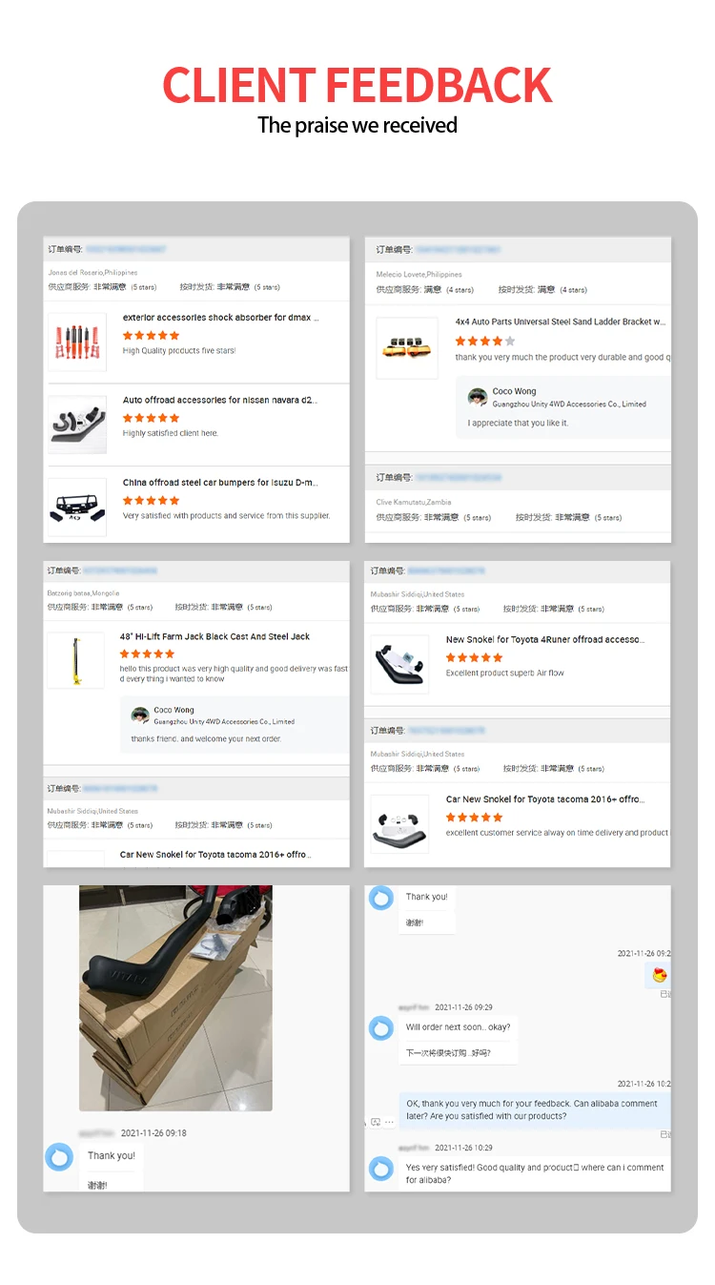Screen dimensions: 715x1285
Task: Open the snorkel box photo in chat
Action: click(175, 998)
